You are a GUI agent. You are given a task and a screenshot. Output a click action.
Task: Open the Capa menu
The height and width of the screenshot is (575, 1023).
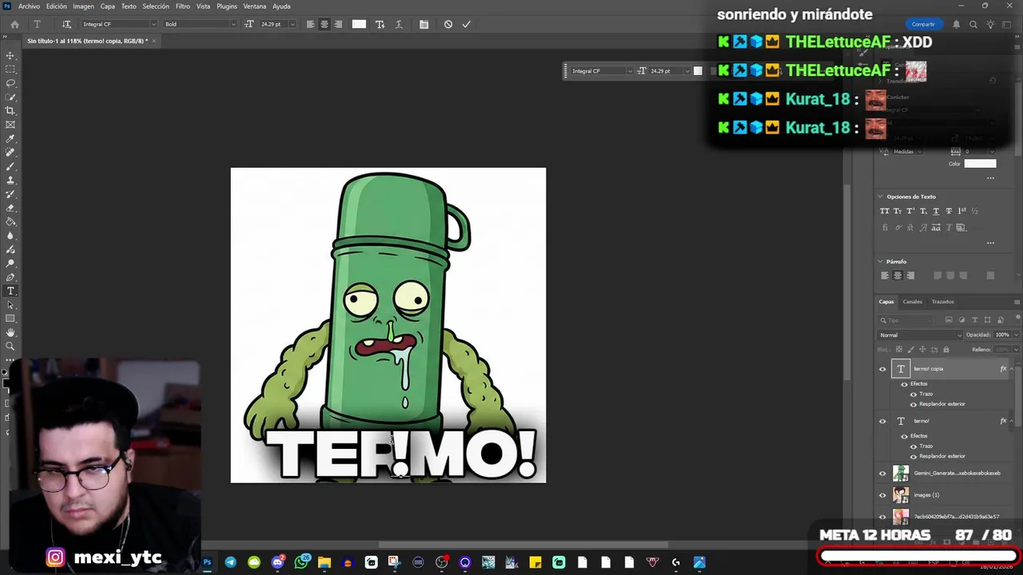tap(108, 6)
